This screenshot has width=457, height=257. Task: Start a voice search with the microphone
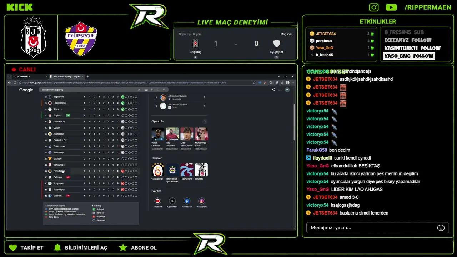(152, 90)
